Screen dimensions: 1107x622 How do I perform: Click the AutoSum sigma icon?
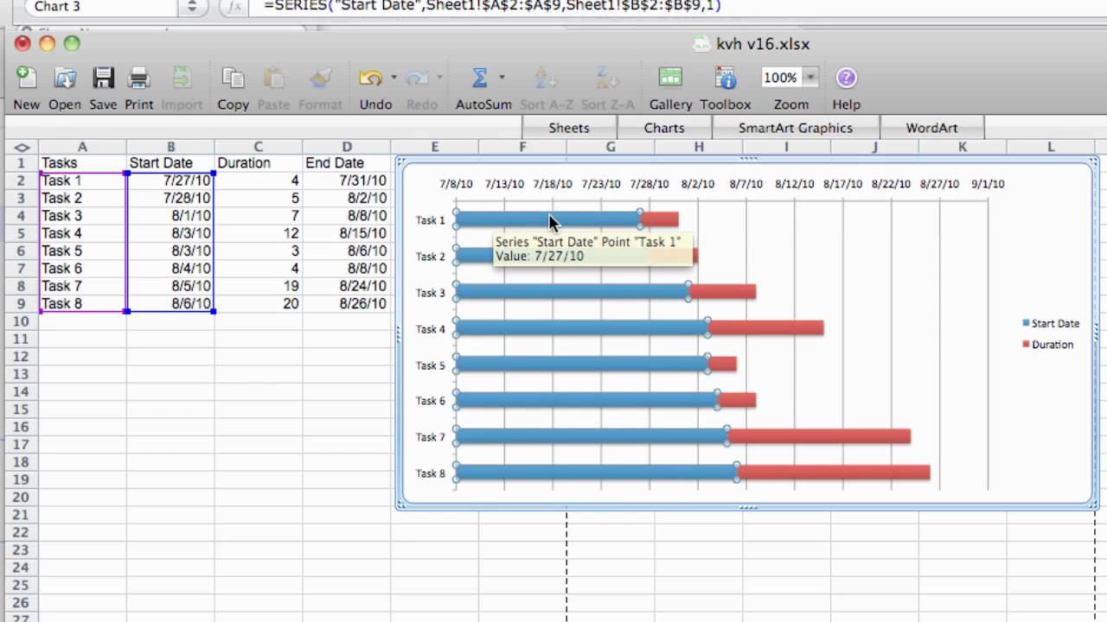coord(479,79)
